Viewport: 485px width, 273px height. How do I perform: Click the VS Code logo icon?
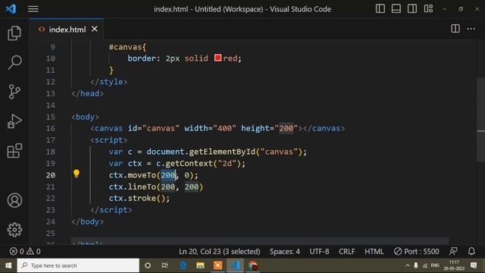[11, 8]
